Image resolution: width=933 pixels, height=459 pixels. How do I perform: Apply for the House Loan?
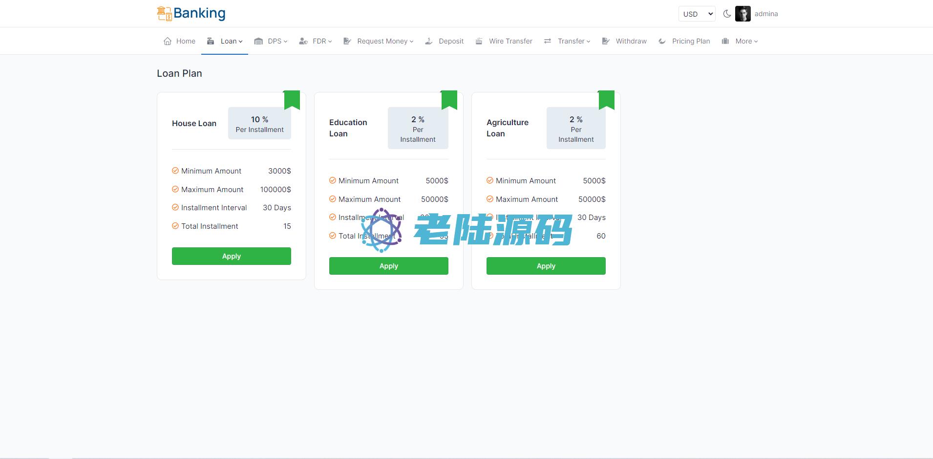click(x=231, y=256)
